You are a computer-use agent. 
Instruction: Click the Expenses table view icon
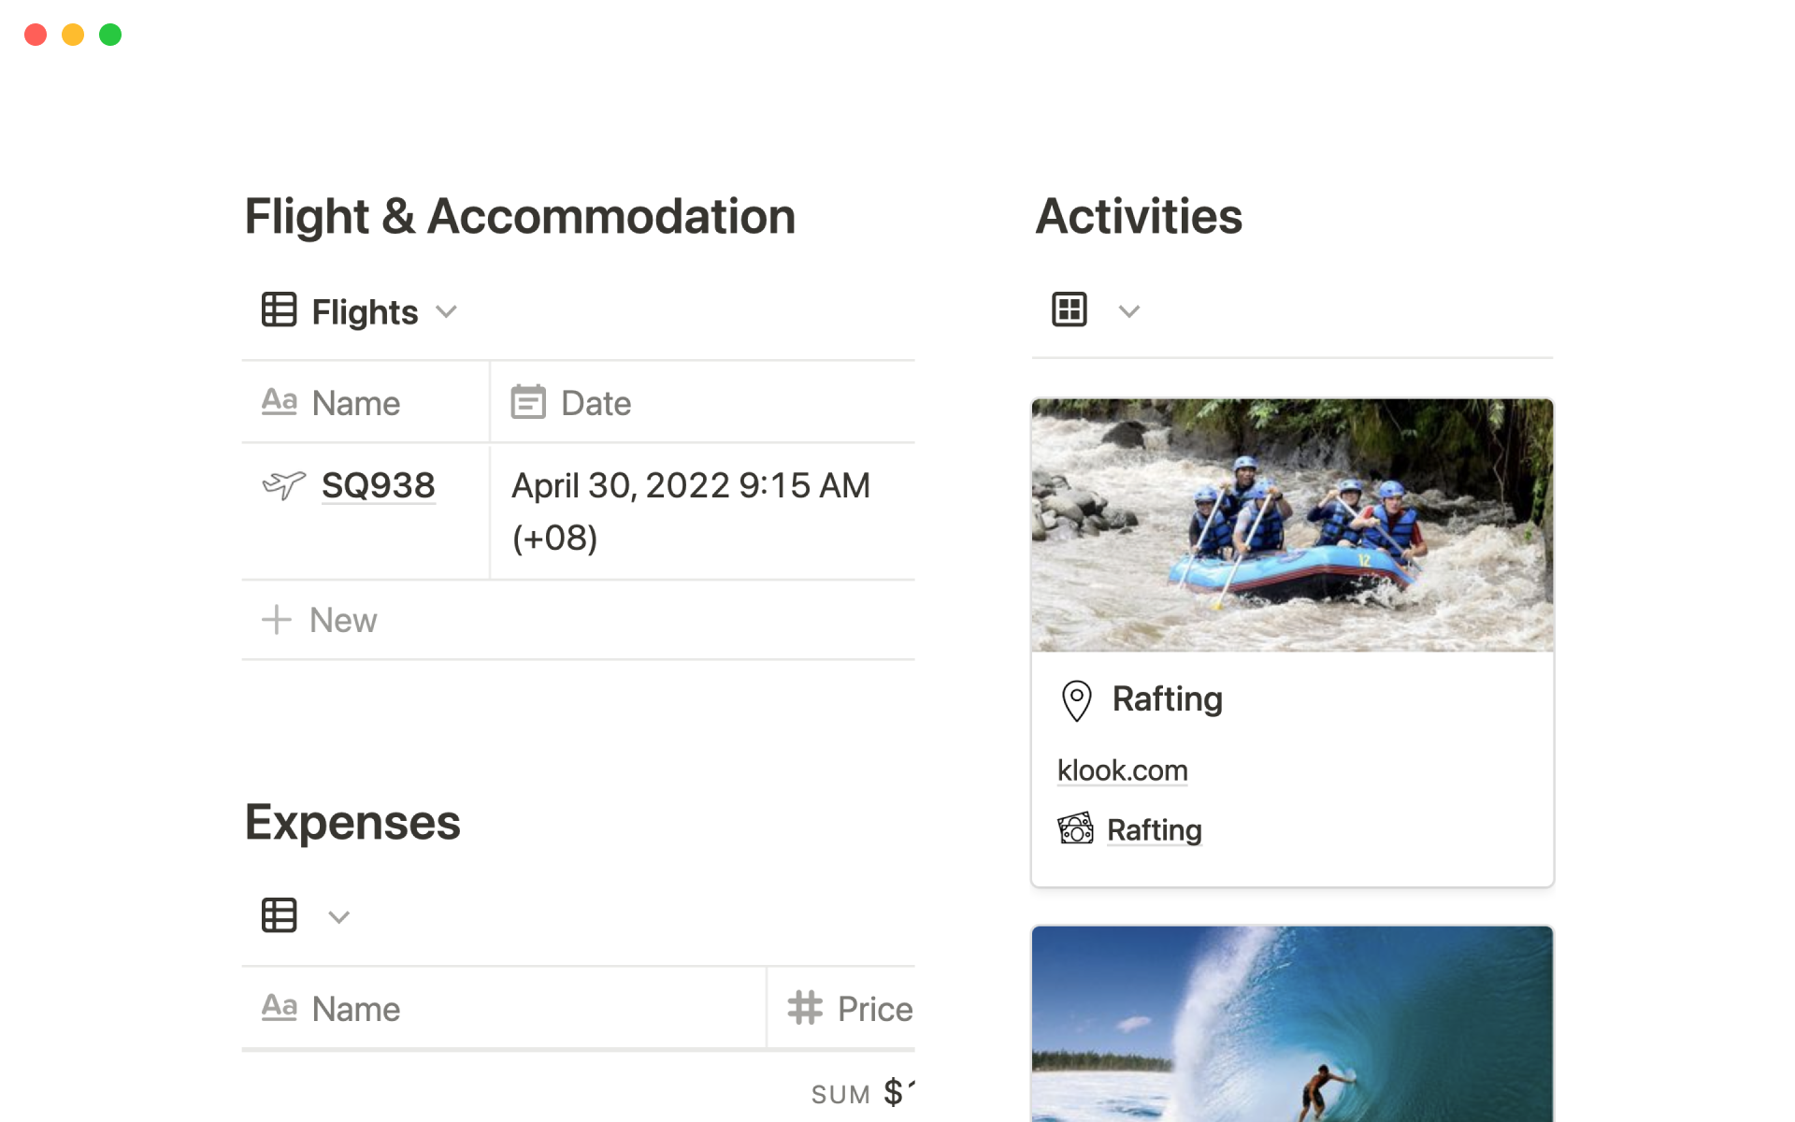pos(279,915)
